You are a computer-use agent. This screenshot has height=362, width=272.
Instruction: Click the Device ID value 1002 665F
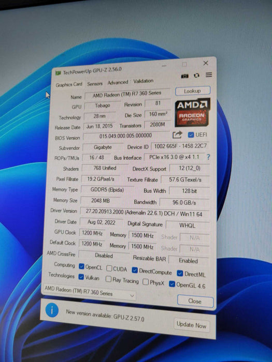pos(180,146)
